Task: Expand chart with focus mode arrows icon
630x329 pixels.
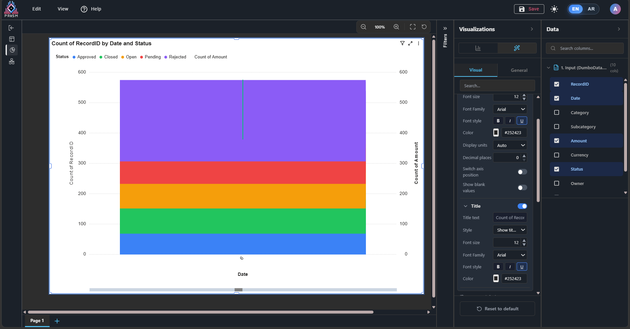Action: (x=410, y=43)
